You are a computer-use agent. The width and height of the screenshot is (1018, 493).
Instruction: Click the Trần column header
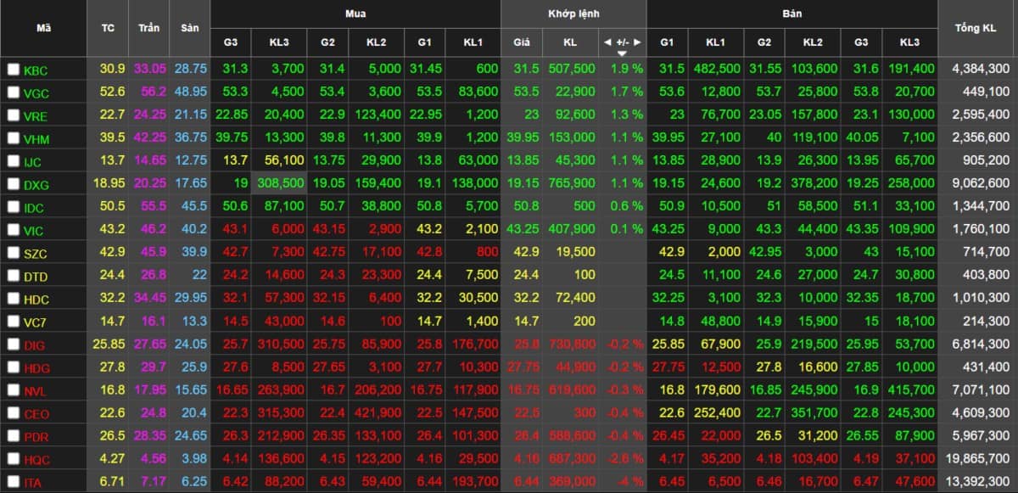[148, 27]
